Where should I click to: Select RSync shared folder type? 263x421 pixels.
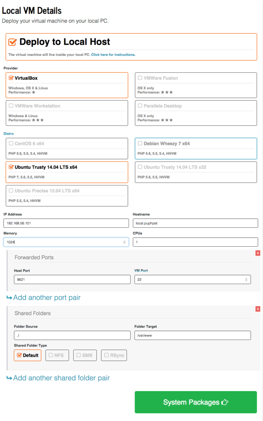pos(114,355)
